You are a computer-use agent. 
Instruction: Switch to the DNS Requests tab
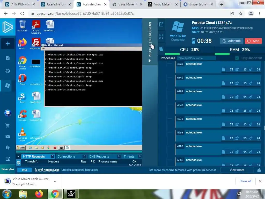tap(105, 157)
